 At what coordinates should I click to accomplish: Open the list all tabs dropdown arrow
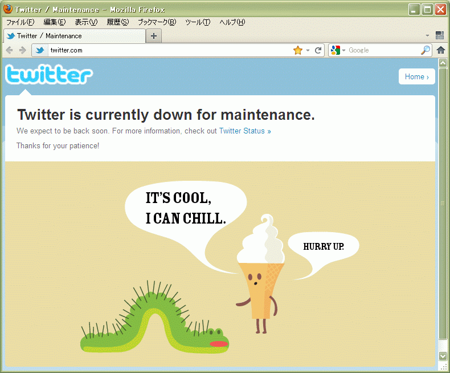427,35
